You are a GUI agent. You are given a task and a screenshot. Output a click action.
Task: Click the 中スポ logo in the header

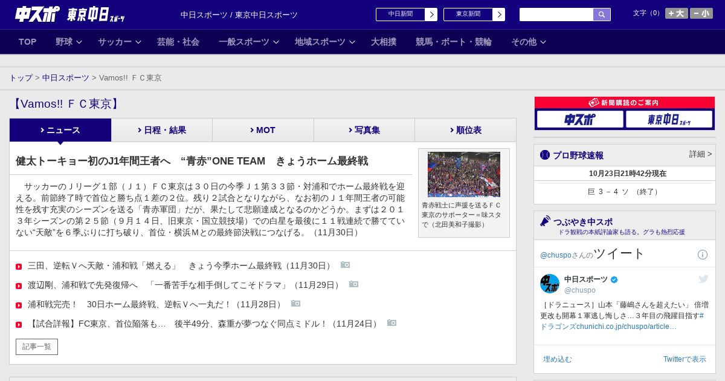[37, 14]
